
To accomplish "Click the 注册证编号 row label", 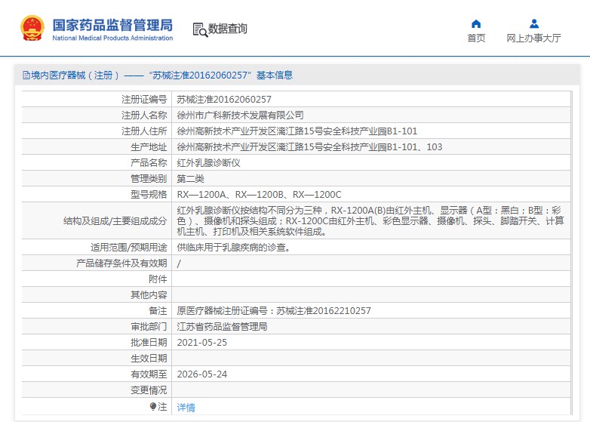I will pos(144,100).
